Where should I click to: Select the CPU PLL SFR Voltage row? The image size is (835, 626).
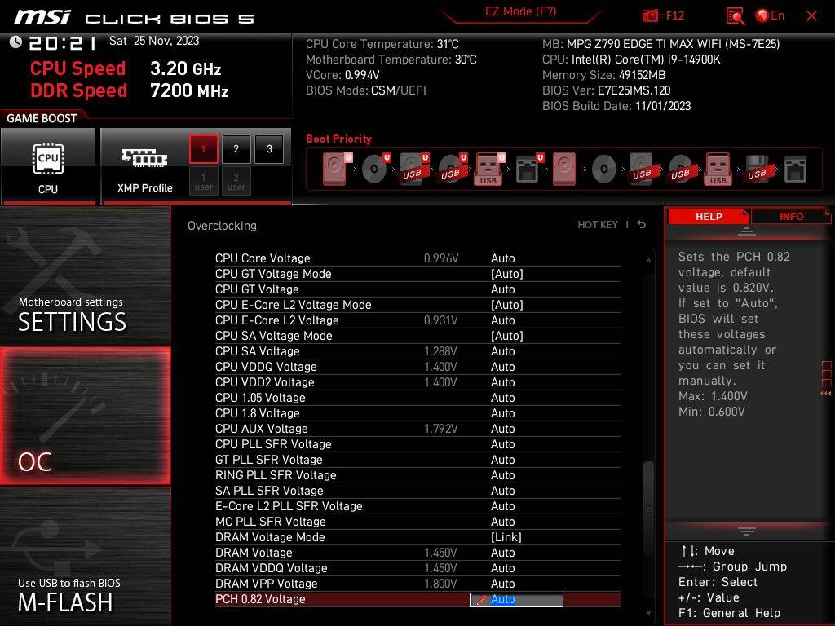[417, 444]
